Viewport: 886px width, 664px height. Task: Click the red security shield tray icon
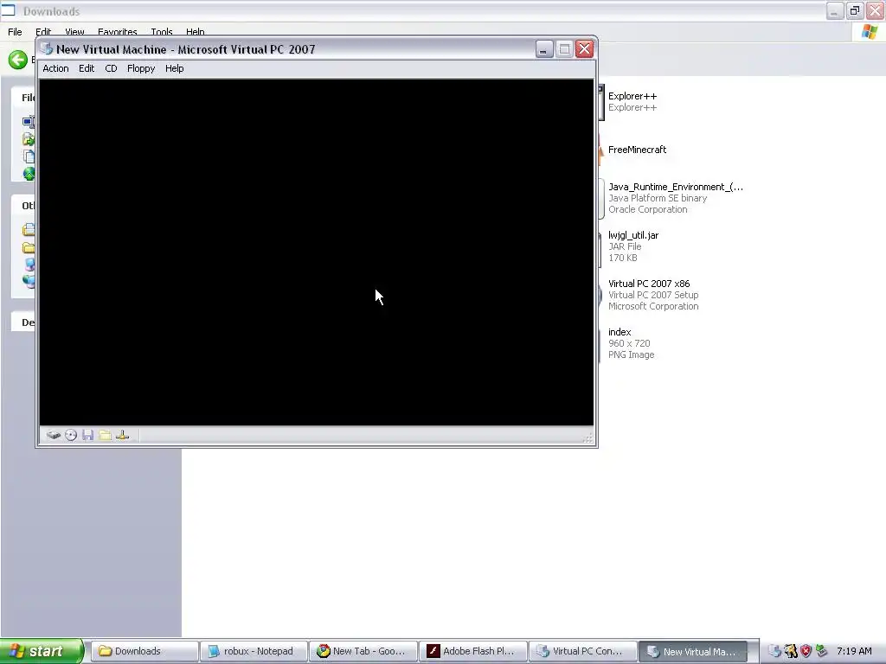(x=806, y=651)
